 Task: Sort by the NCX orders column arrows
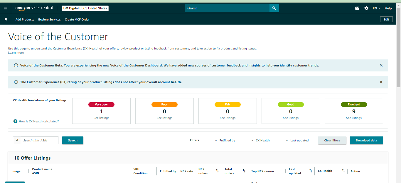click(217, 171)
